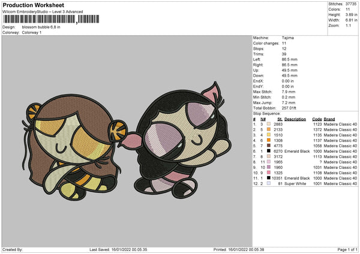Viewport: 360px width, 254px height.
Task: Pick the peach swatch for stitch count 3172
Action: (269, 156)
